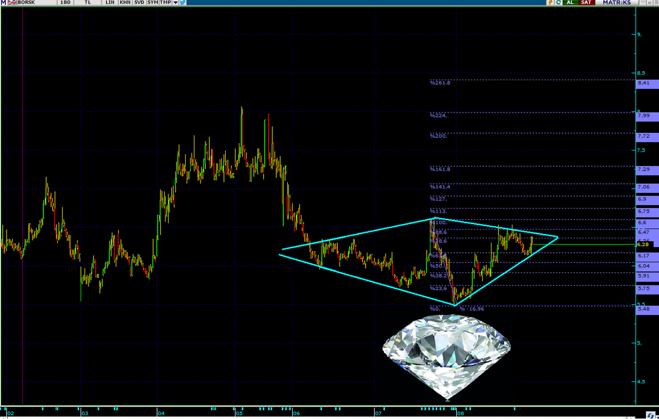
Task: Click the 06 month marker on time axis
Action: (295, 413)
